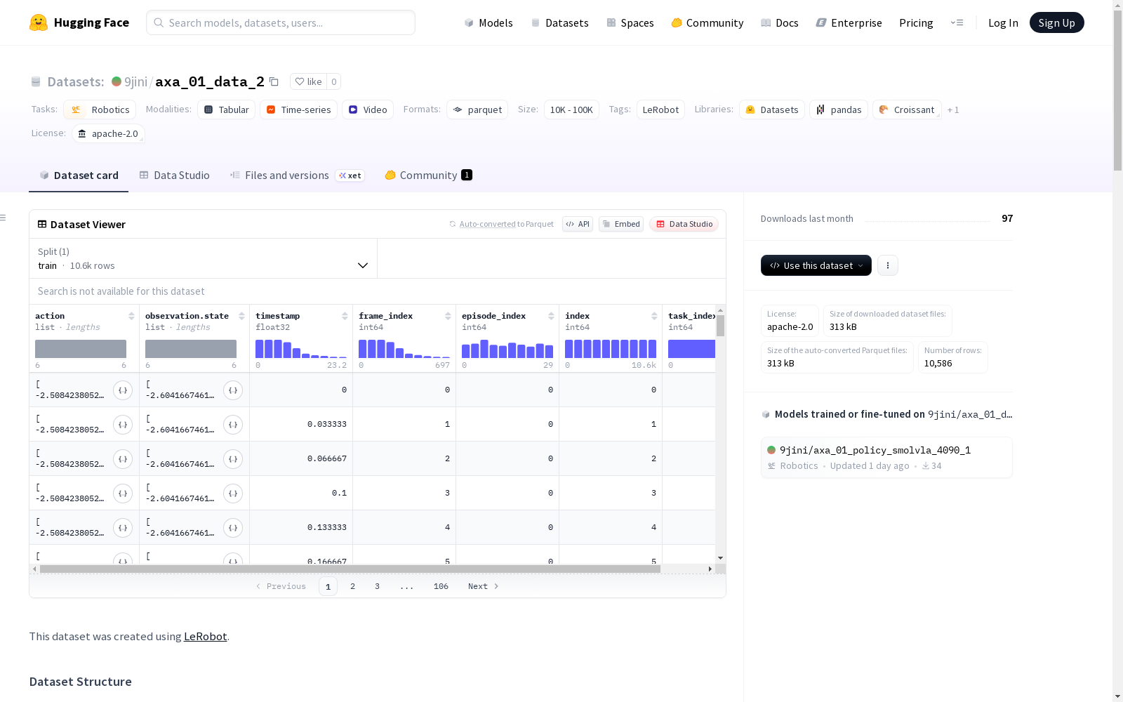Expand the first action cell JSON icon
1123x702 pixels.
[123, 390]
